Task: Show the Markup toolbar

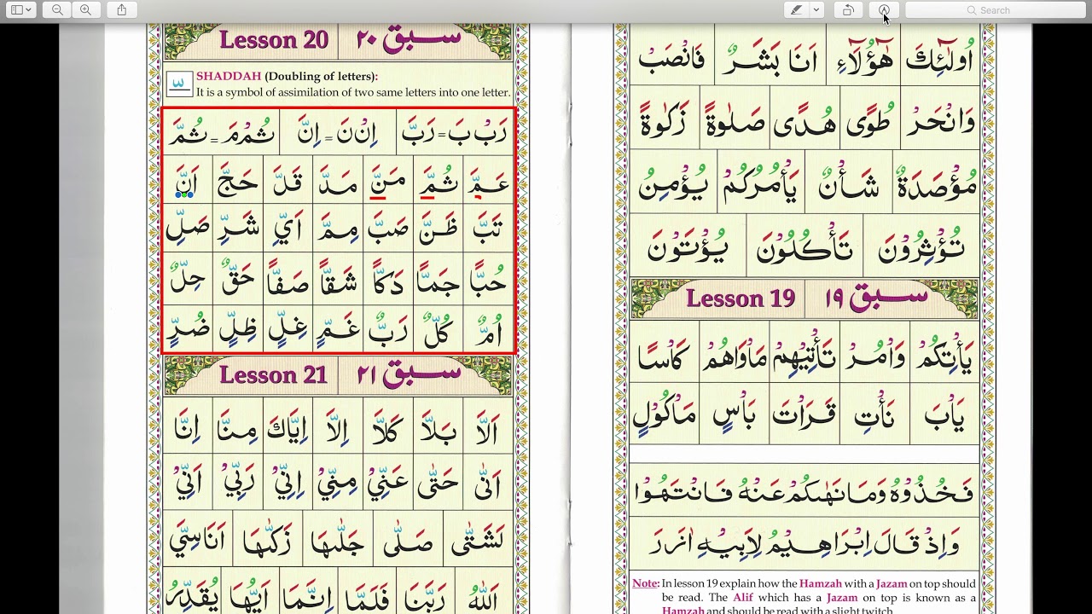Action: (x=884, y=10)
